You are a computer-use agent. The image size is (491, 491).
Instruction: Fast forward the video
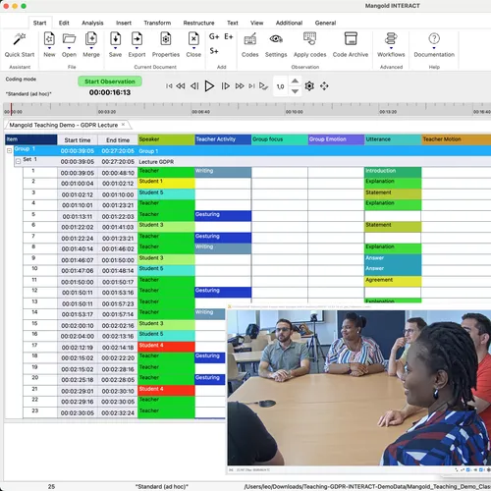click(x=240, y=86)
